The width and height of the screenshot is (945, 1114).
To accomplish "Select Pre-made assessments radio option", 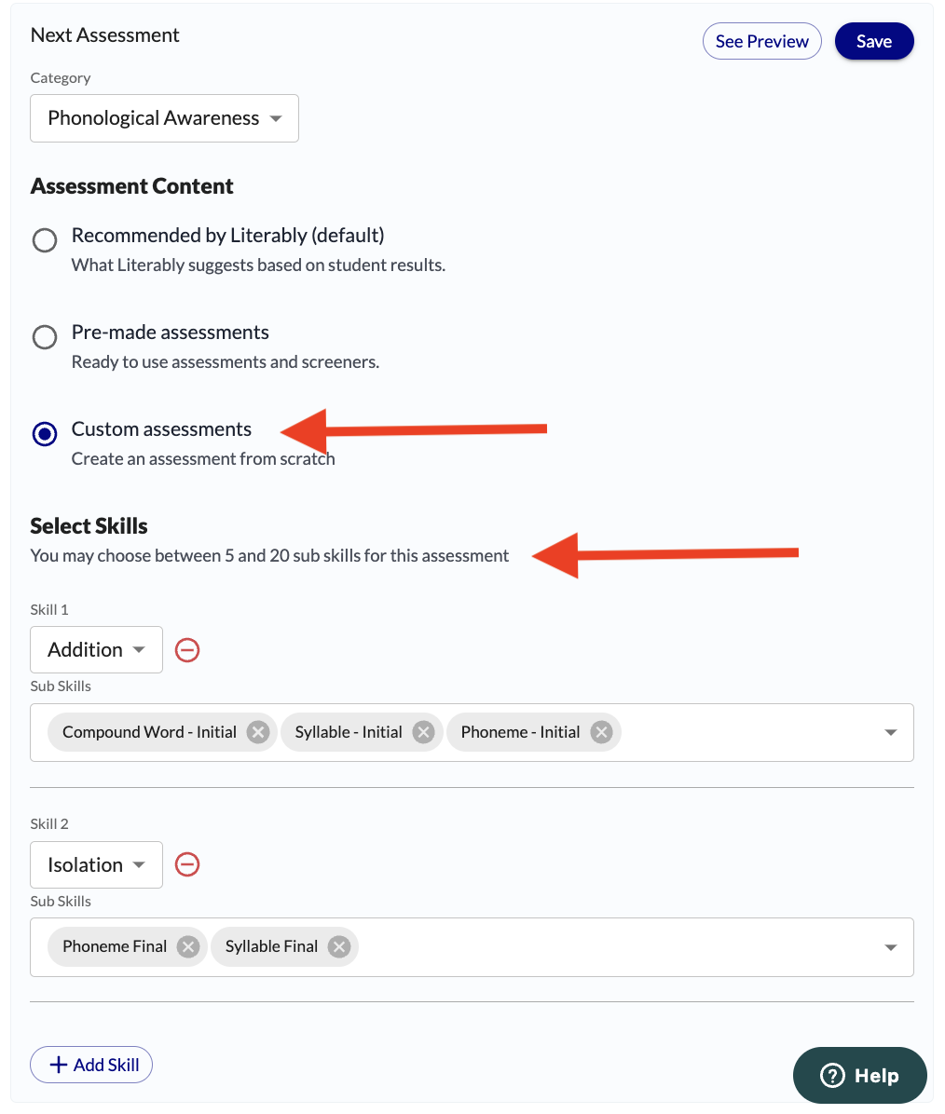I will (45, 337).
